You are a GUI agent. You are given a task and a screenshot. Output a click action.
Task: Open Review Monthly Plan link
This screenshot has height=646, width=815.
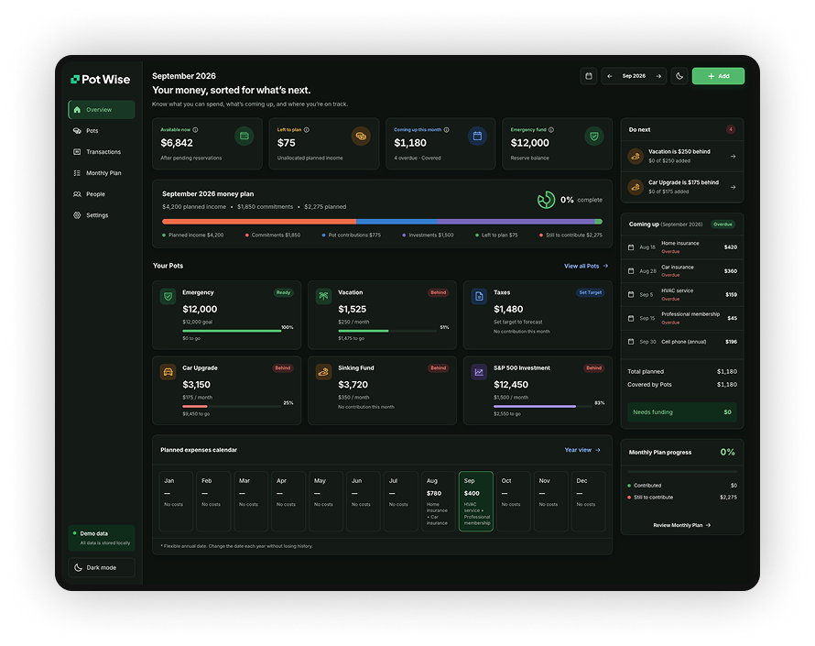point(682,525)
